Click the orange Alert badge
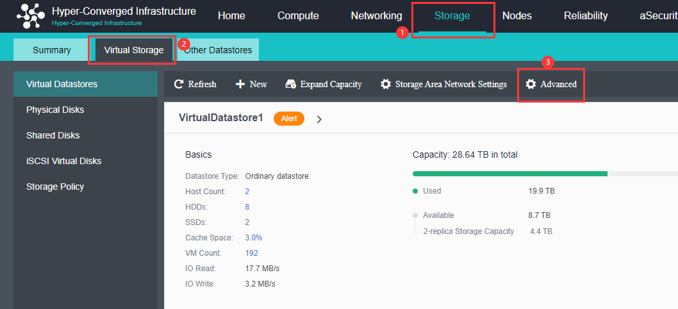Screen dimensions: 678x309 (x=289, y=119)
